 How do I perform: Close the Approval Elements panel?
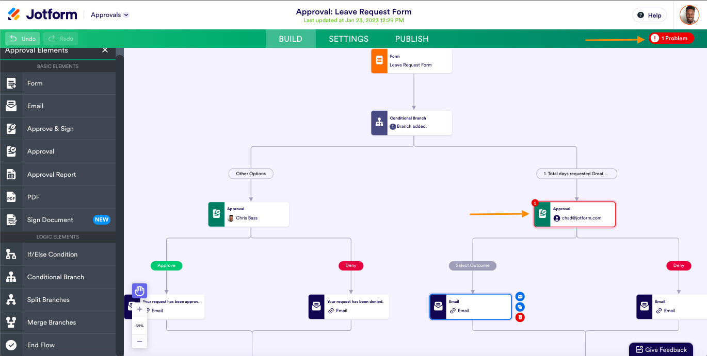[105, 50]
